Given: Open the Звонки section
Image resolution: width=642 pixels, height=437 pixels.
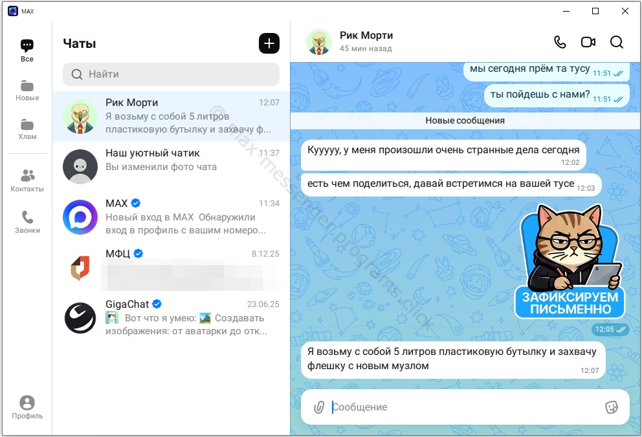Looking at the screenshot, I should pyautogui.click(x=27, y=222).
